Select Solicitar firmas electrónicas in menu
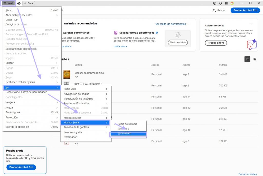Image resolution: width=263 pixels, height=176 pixels. pos(32,49)
